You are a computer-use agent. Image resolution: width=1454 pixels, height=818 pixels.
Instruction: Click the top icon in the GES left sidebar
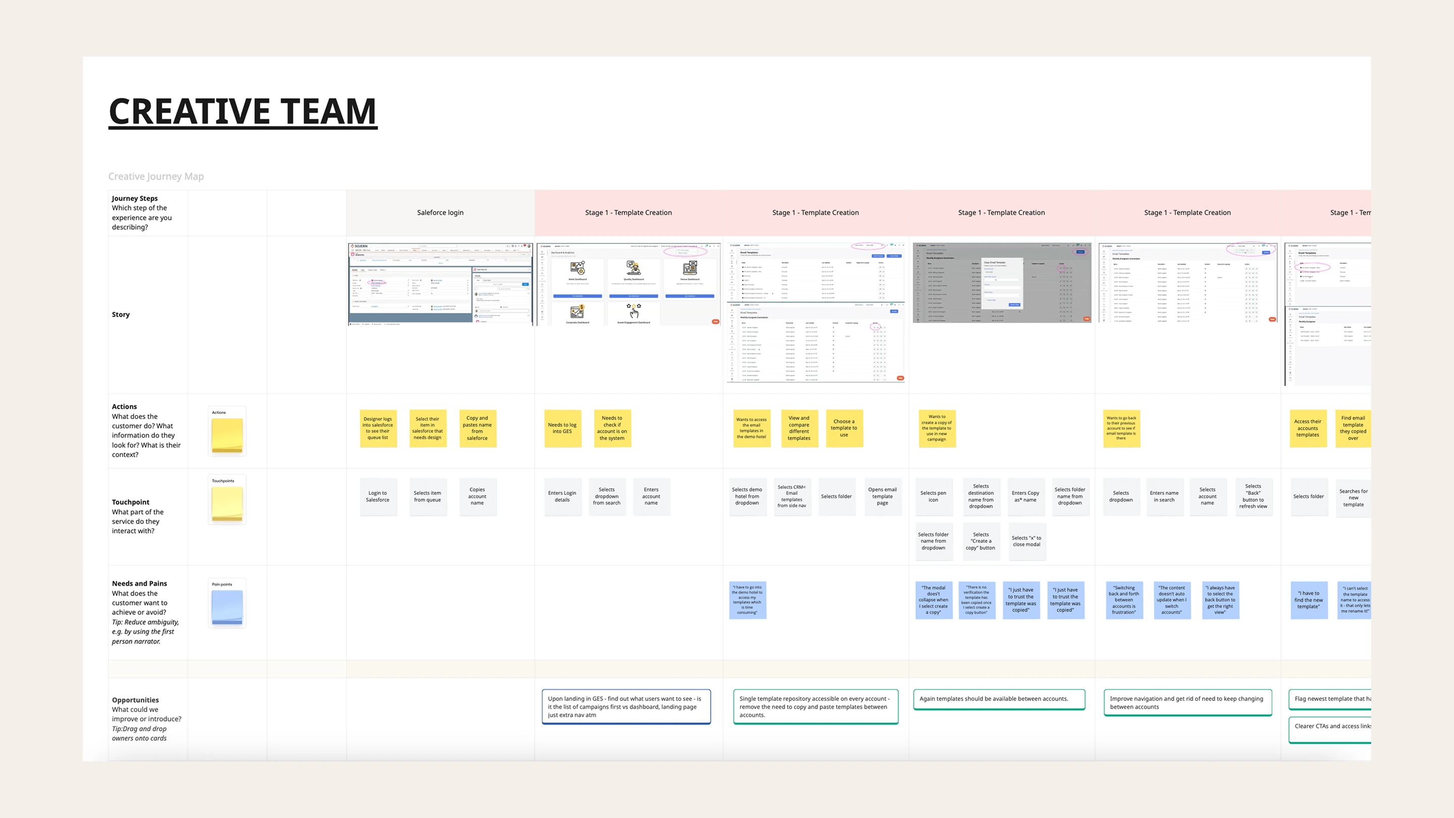(542, 253)
